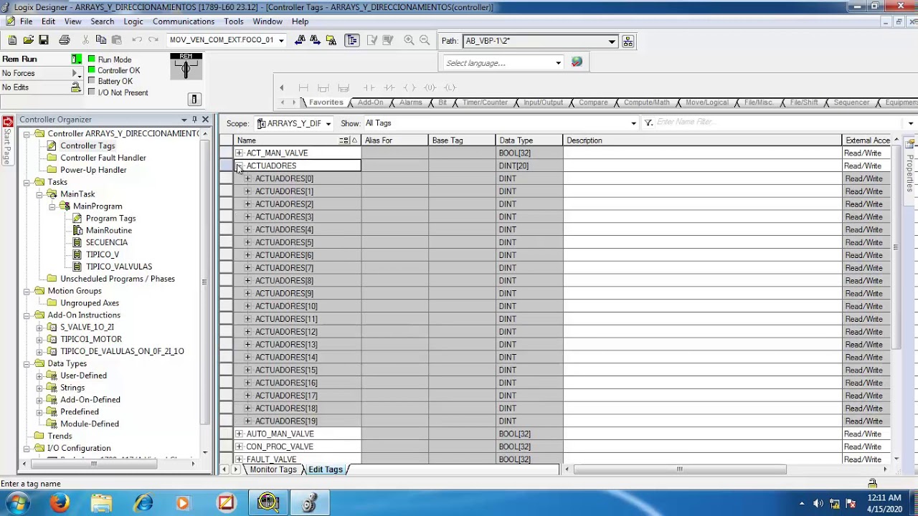Collapse the Data Types folder
The image size is (918, 516).
pos(27,363)
